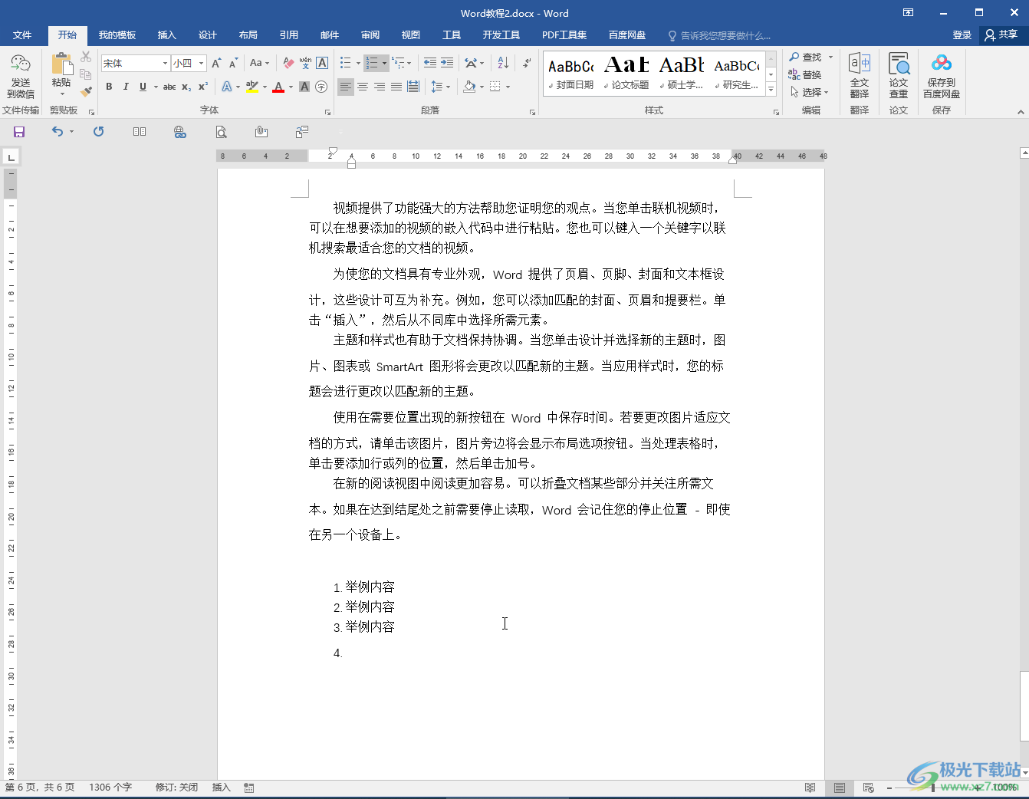Click the 选择 Select button
The height and width of the screenshot is (799, 1029).
pyautogui.click(x=809, y=92)
